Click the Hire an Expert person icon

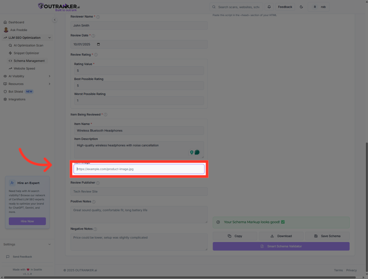(12, 183)
